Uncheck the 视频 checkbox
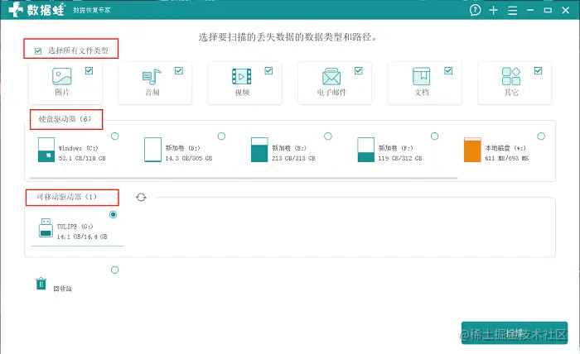The image size is (580, 354). tap(269, 70)
